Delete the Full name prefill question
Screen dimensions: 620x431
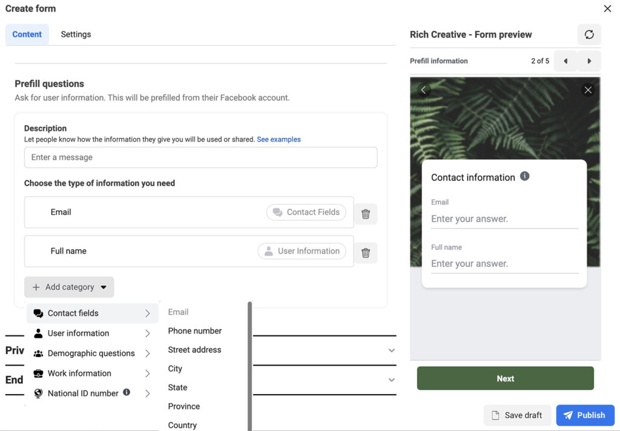coord(366,252)
